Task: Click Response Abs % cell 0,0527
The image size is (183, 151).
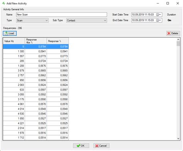Action: 36,118
